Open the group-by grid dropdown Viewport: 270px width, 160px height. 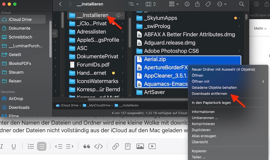click(x=174, y=4)
